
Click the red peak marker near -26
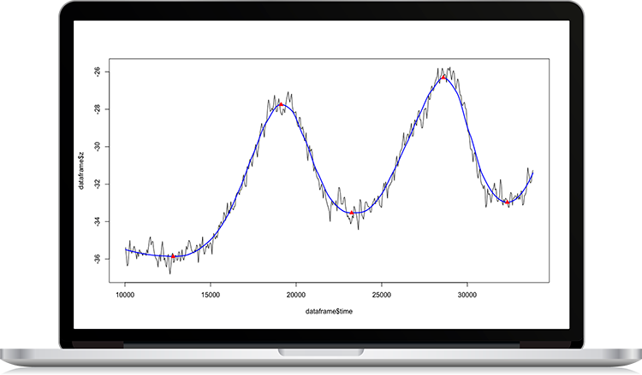(x=443, y=77)
